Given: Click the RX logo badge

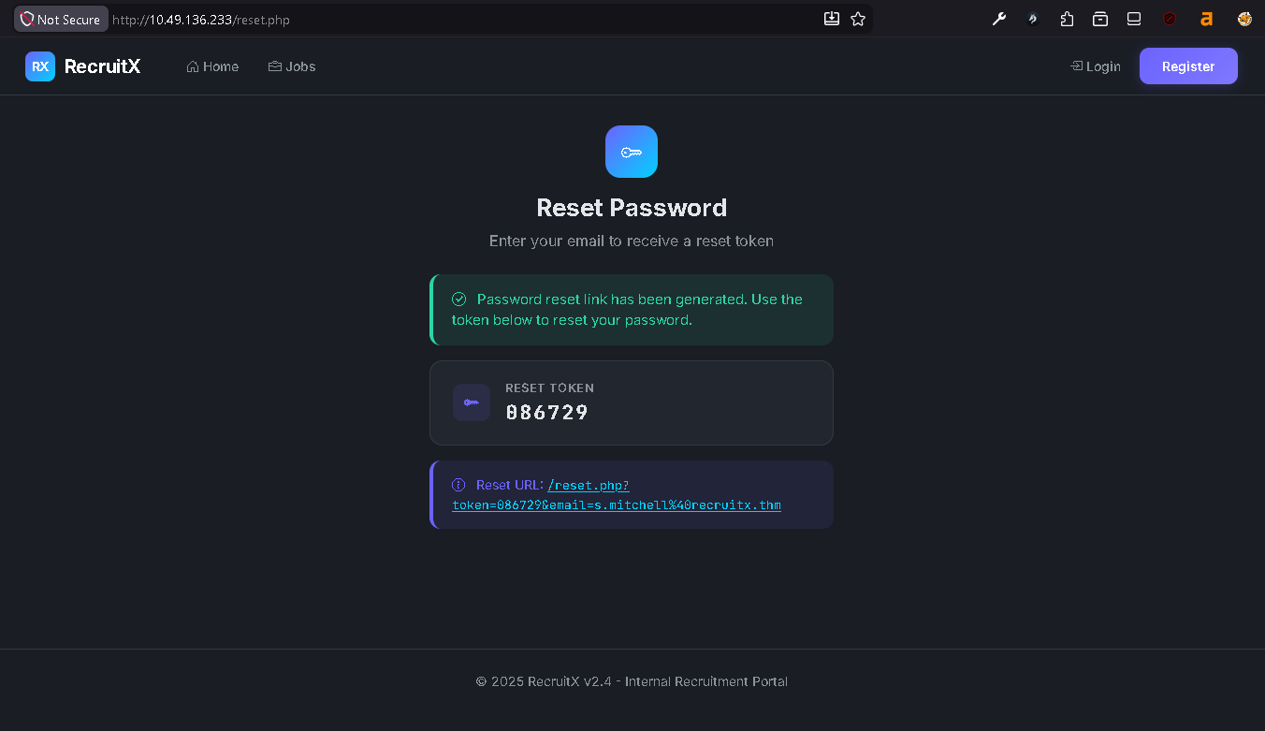Looking at the screenshot, I should pos(40,66).
